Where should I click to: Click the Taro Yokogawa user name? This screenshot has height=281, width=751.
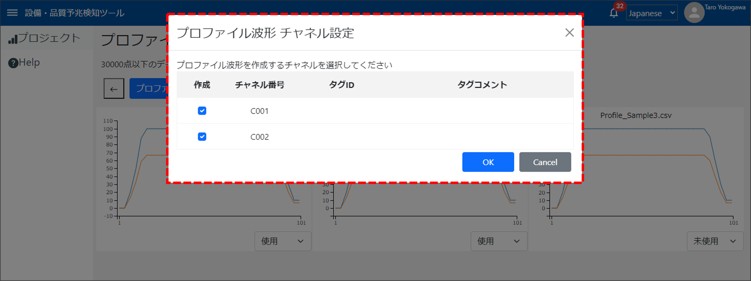click(x=725, y=7)
